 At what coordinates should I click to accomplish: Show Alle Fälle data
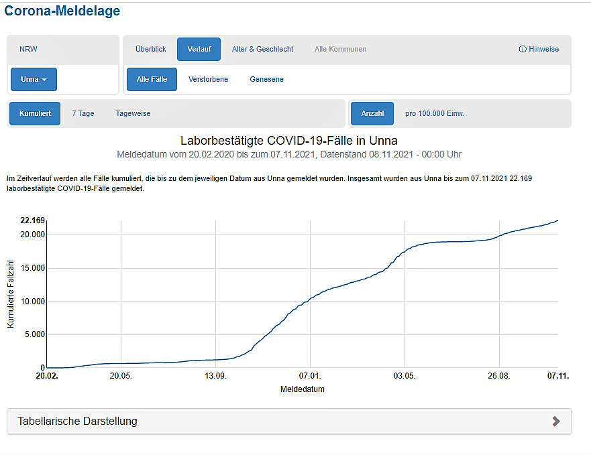pos(152,79)
